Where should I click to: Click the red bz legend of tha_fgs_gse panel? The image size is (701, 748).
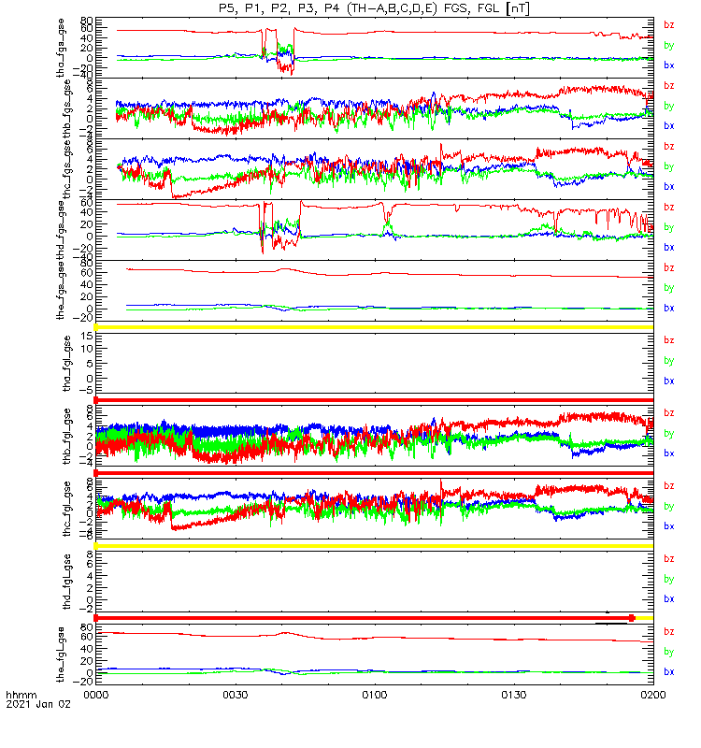point(669,25)
